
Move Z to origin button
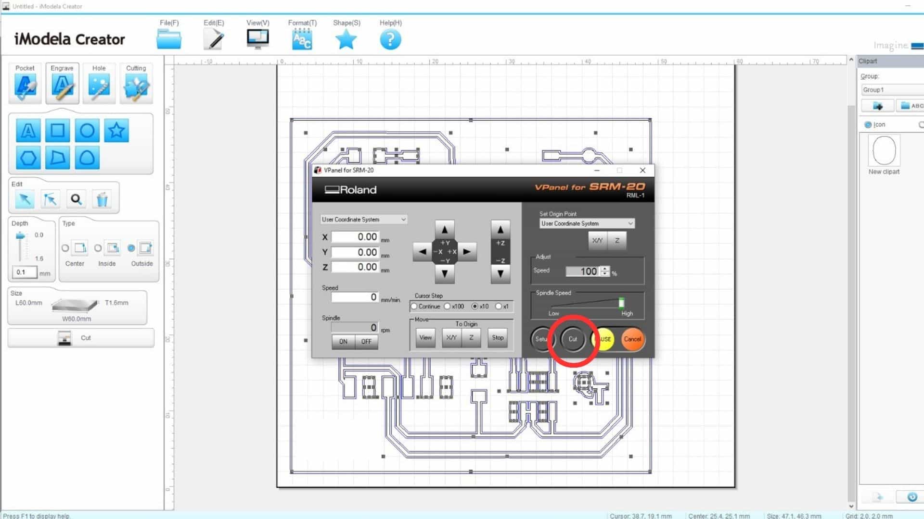point(471,338)
